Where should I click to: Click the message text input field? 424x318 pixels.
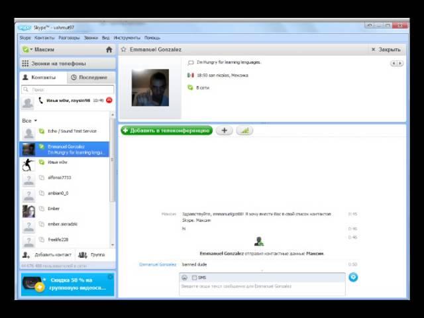[262, 287]
